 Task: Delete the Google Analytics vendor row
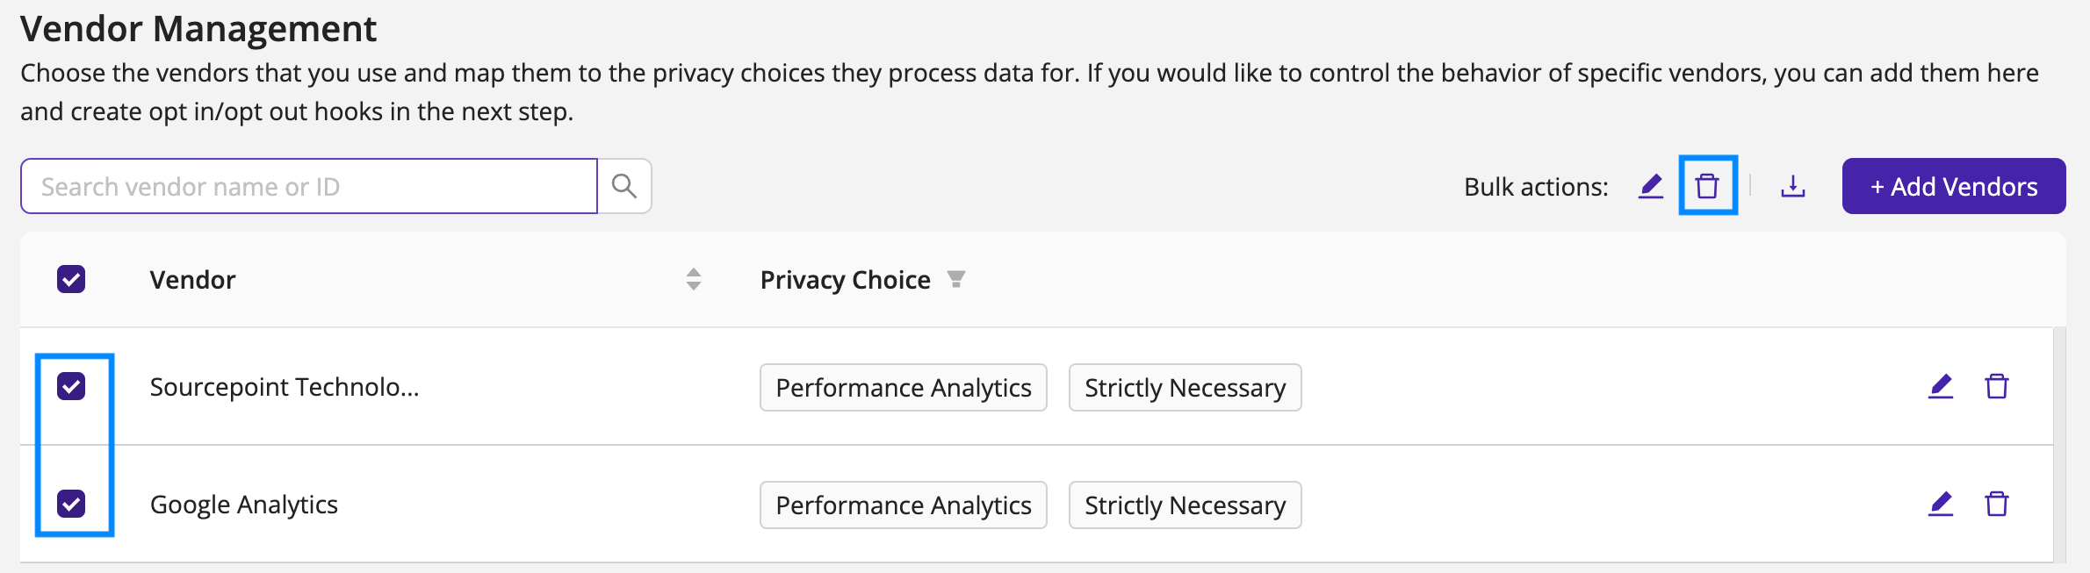(x=1997, y=504)
